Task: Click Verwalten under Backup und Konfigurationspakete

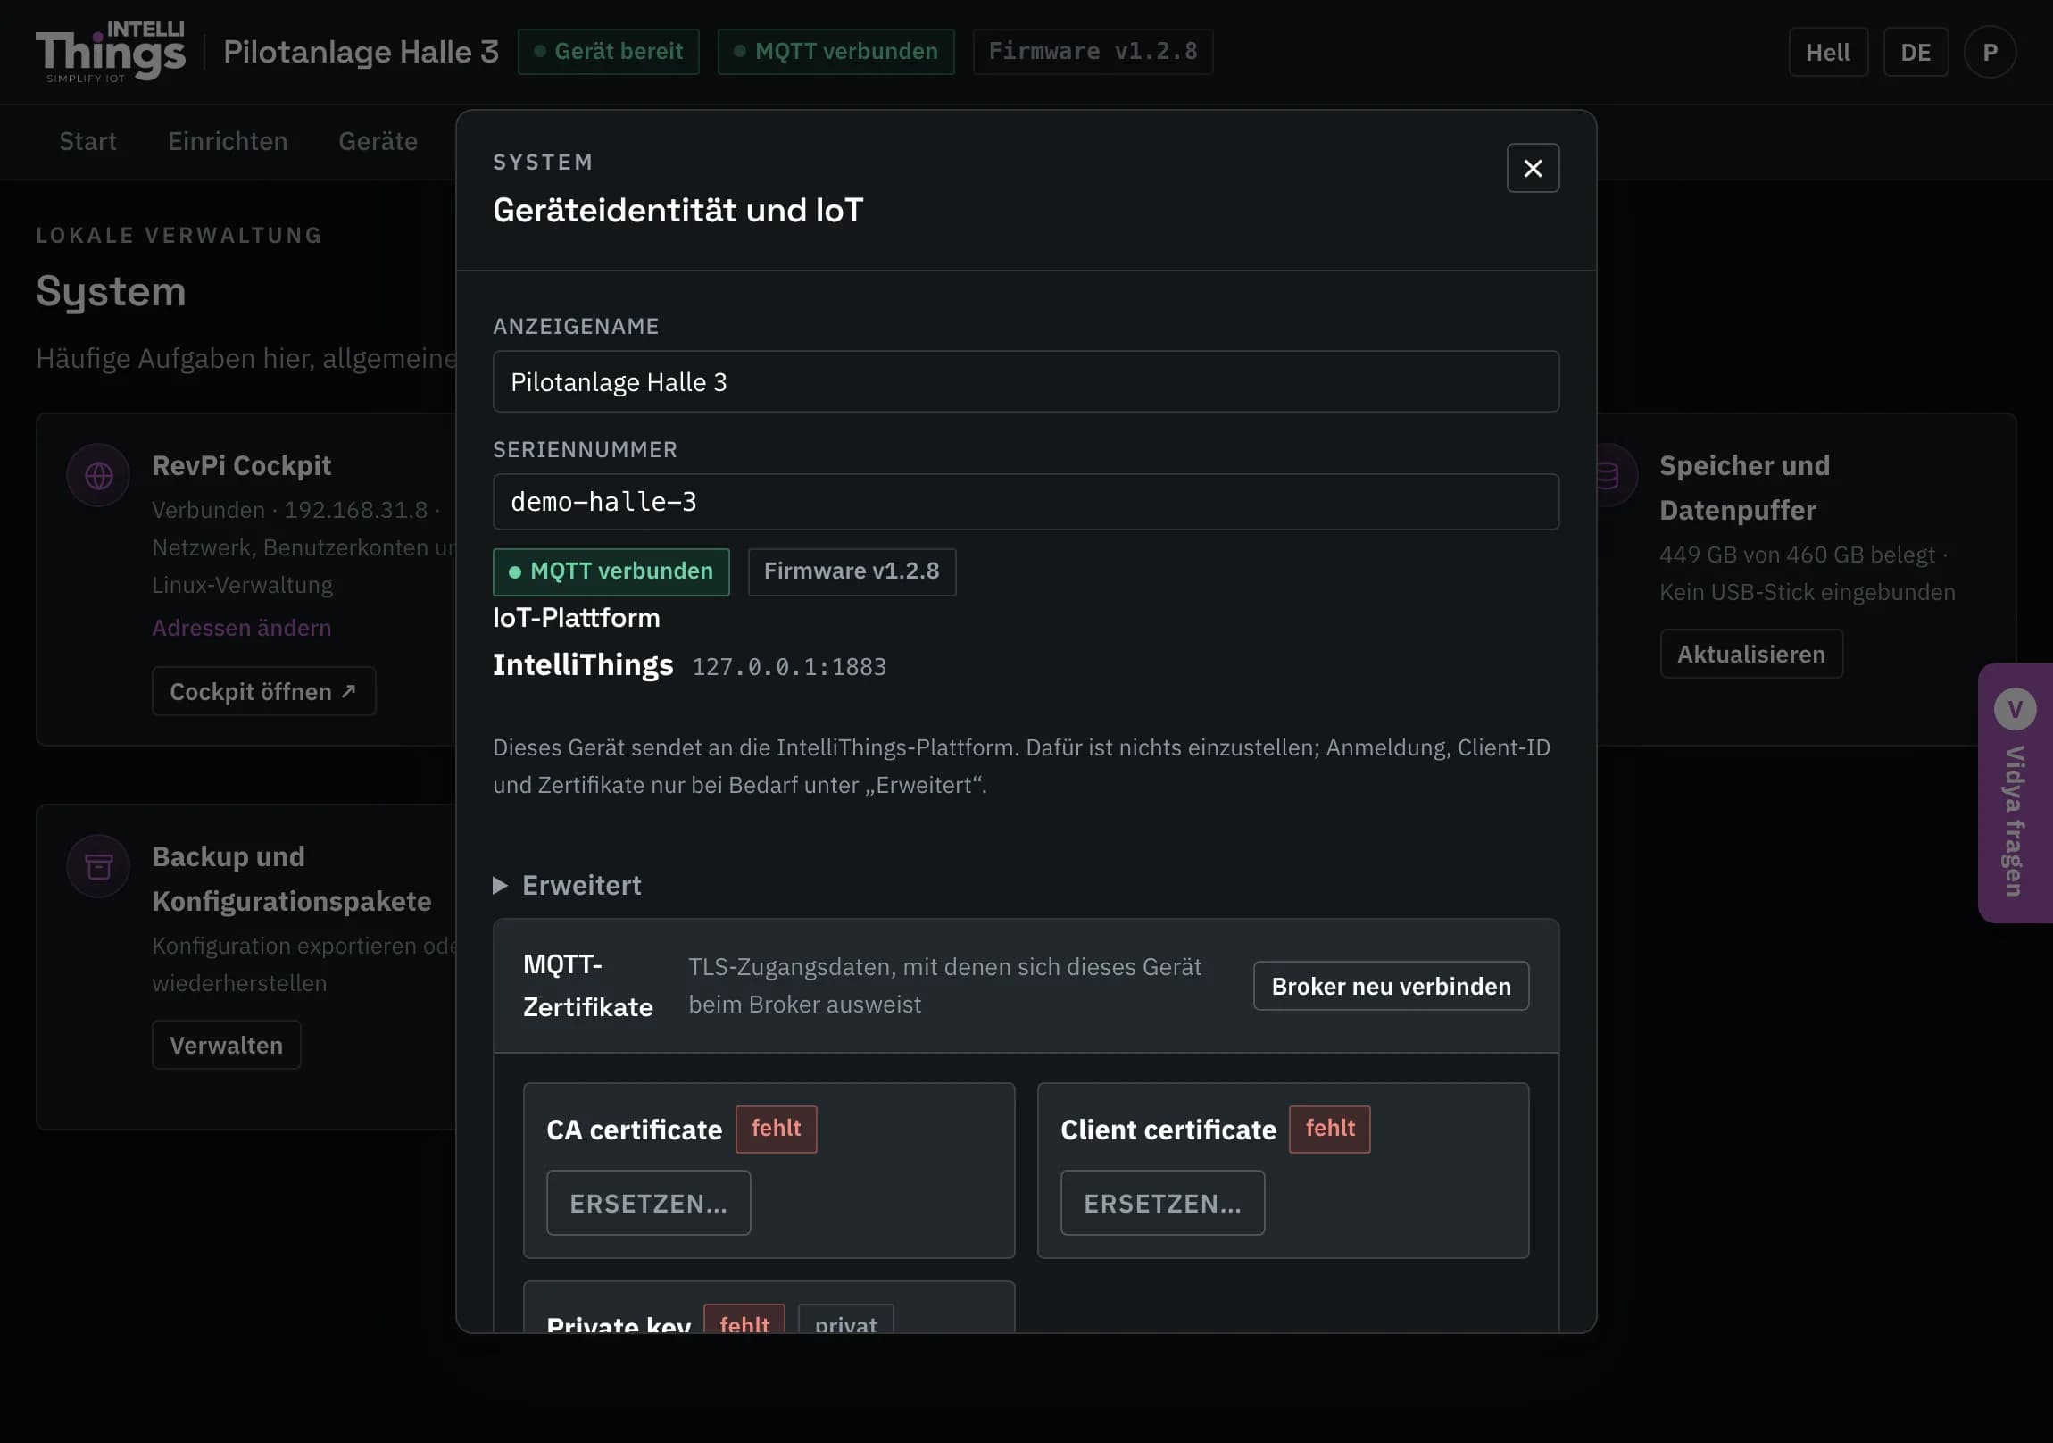Action: coord(226,1045)
